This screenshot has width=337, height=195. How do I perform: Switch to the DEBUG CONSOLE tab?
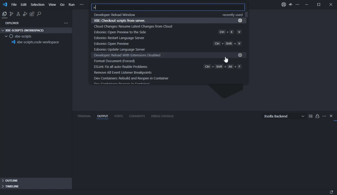coord(162,116)
